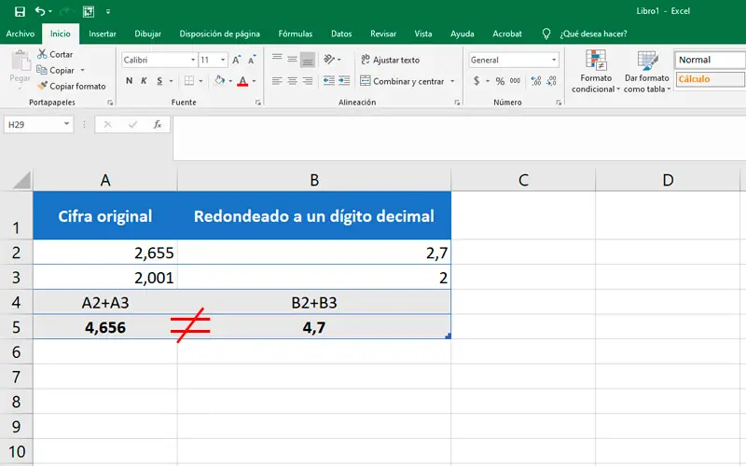Toggle underline (S) formatting
746x466 pixels.
159,81
